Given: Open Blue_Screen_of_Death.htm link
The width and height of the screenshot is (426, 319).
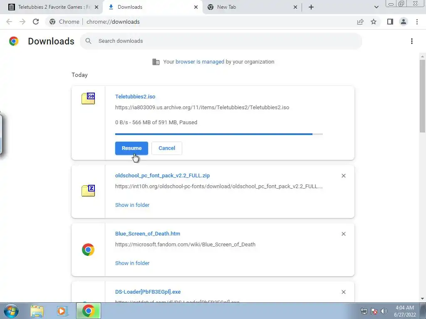Looking at the screenshot, I should 148,233.
